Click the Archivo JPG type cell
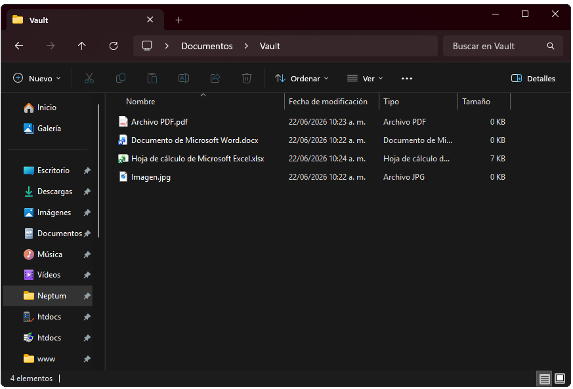This screenshot has width=573, height=389. pos(404,176)
